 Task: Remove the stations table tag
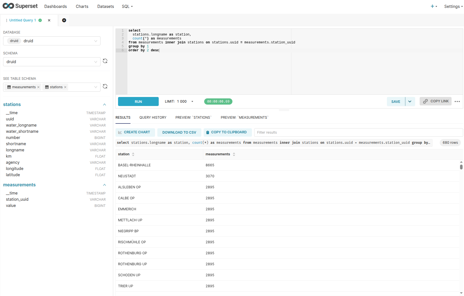coord(65,87)
